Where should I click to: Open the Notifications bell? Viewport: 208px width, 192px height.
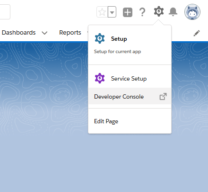click(173, 12)
